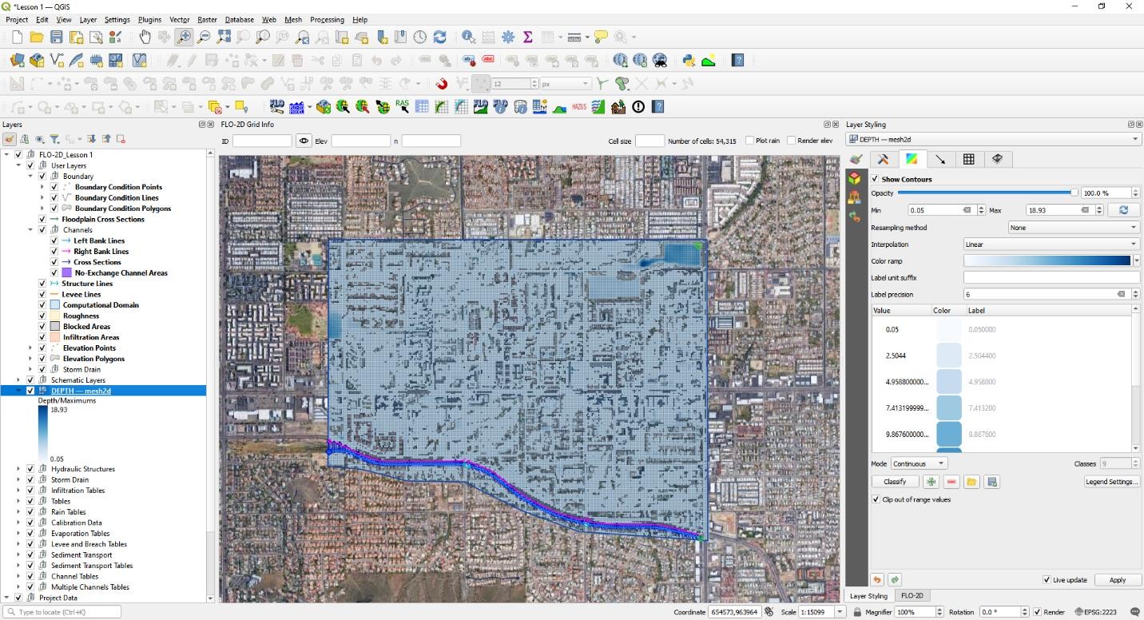The height and width of the screenshot is (620, 1144).
Task: Click the Save Project floppy icon
Action: [x=56, y=37]
